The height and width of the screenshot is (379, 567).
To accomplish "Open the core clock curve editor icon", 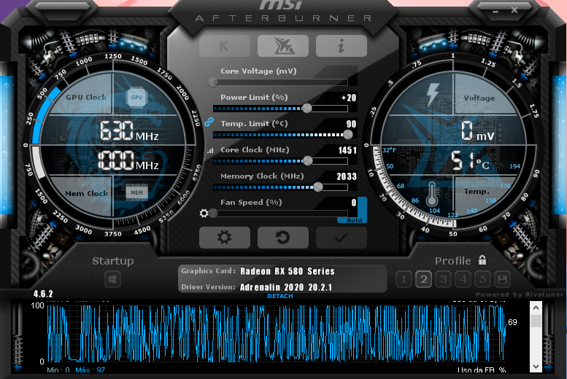I will coord(210,151).
